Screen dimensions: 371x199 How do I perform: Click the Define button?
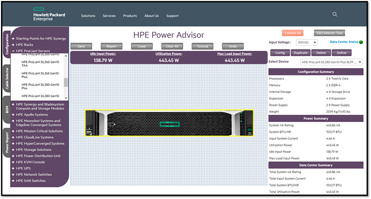[x=341, y=53]
